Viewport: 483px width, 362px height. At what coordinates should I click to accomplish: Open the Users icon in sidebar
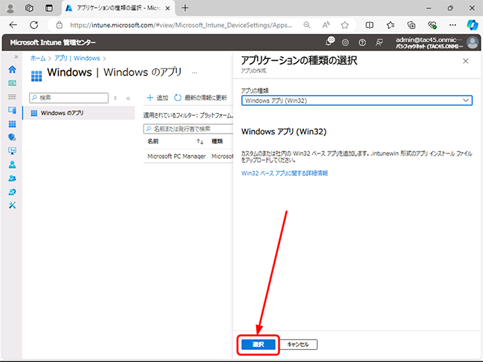12,164
